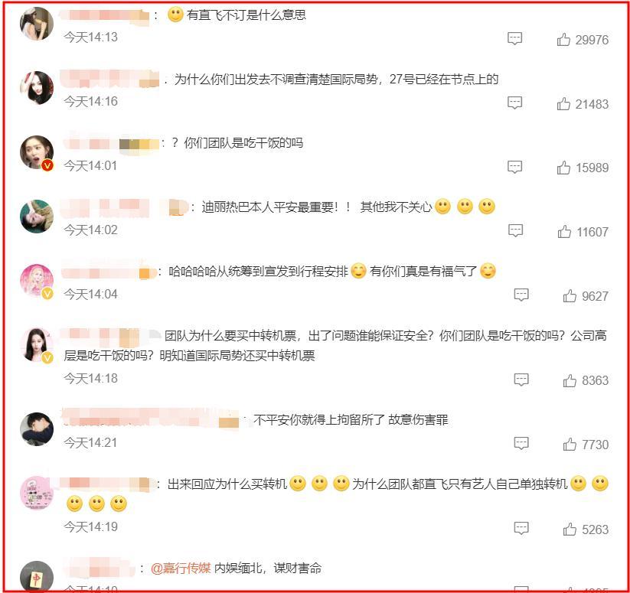The width and height of the screenshot is (630, 593).
Task: Reply to the comment posted at 今天14:04
Action: tap(521, 295)
